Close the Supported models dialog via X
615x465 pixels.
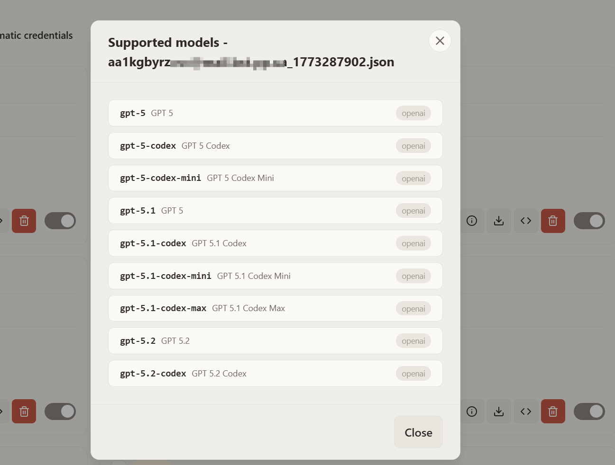click(440, 41)
